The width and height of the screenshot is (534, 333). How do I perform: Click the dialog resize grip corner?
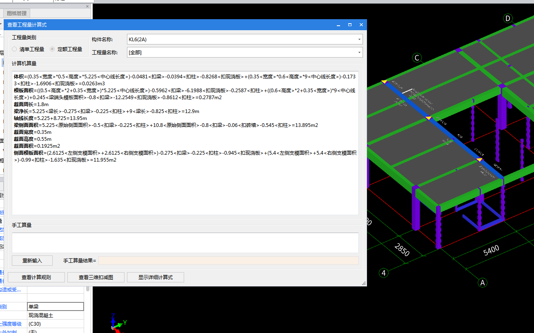[x=364, y=283]
